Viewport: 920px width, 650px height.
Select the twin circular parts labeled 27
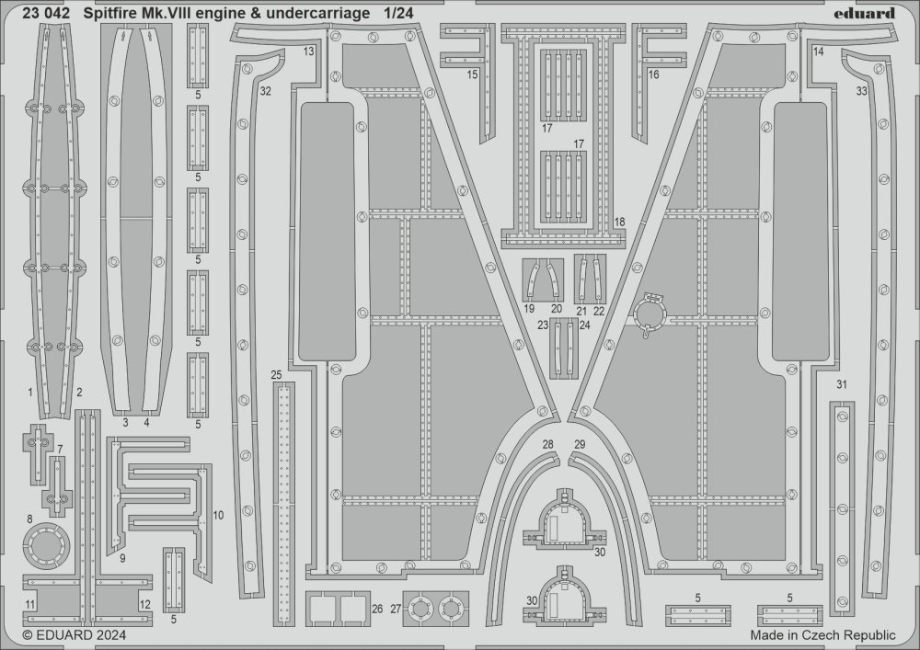click(x=436, y=608)
